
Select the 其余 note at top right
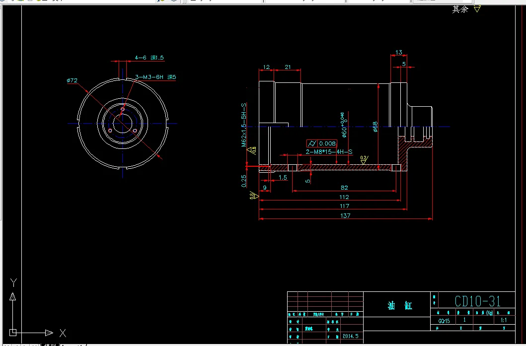[x=460, y=9]
